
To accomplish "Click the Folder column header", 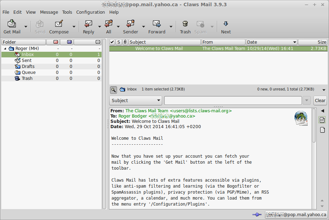I will [x=24, y=42].
